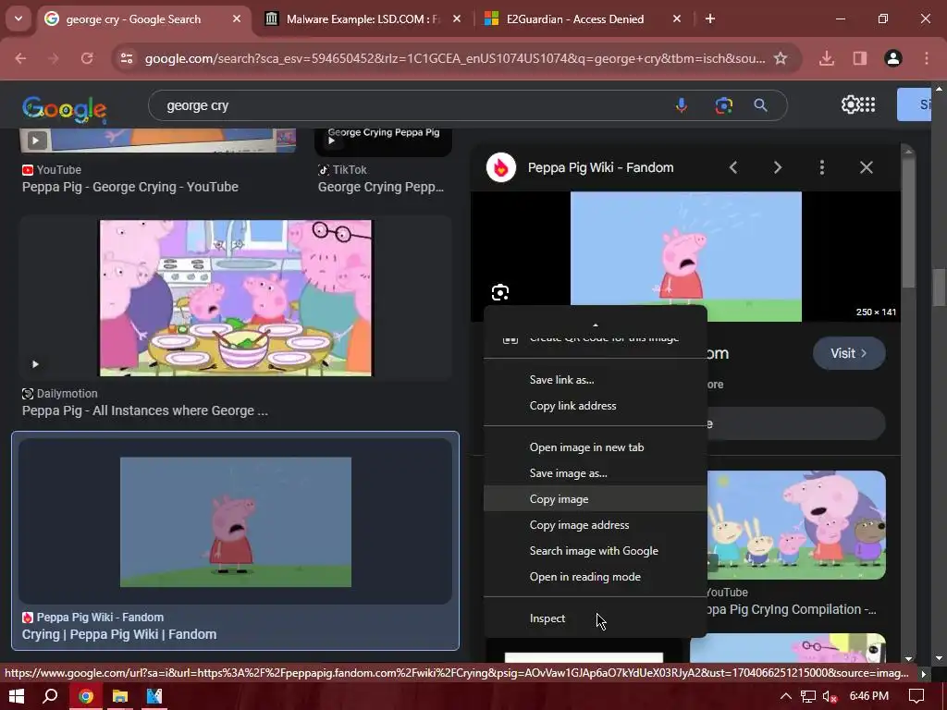Choose Search image with Google
The width and height of the screenshot is (947, 710).
pyautogui.click(x=595, y=551)
